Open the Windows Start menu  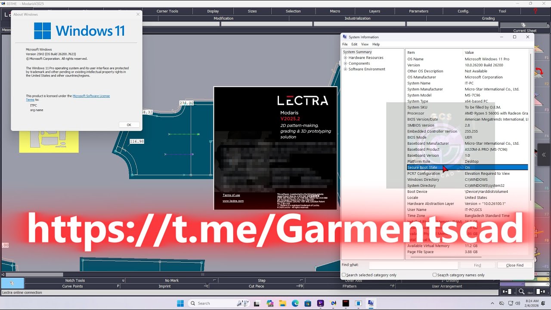pos(180,303)
